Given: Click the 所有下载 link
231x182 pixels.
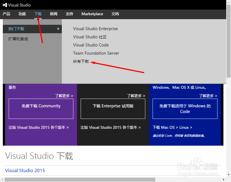Looking at the screenshot, I should [81, 61].
